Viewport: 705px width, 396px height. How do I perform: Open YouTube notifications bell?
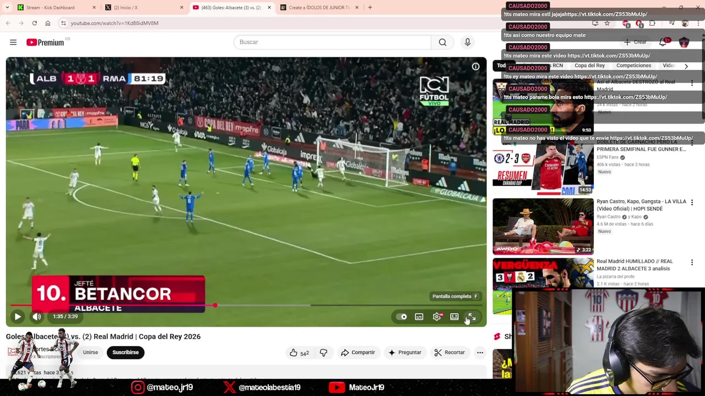click(x=663, y=42)
